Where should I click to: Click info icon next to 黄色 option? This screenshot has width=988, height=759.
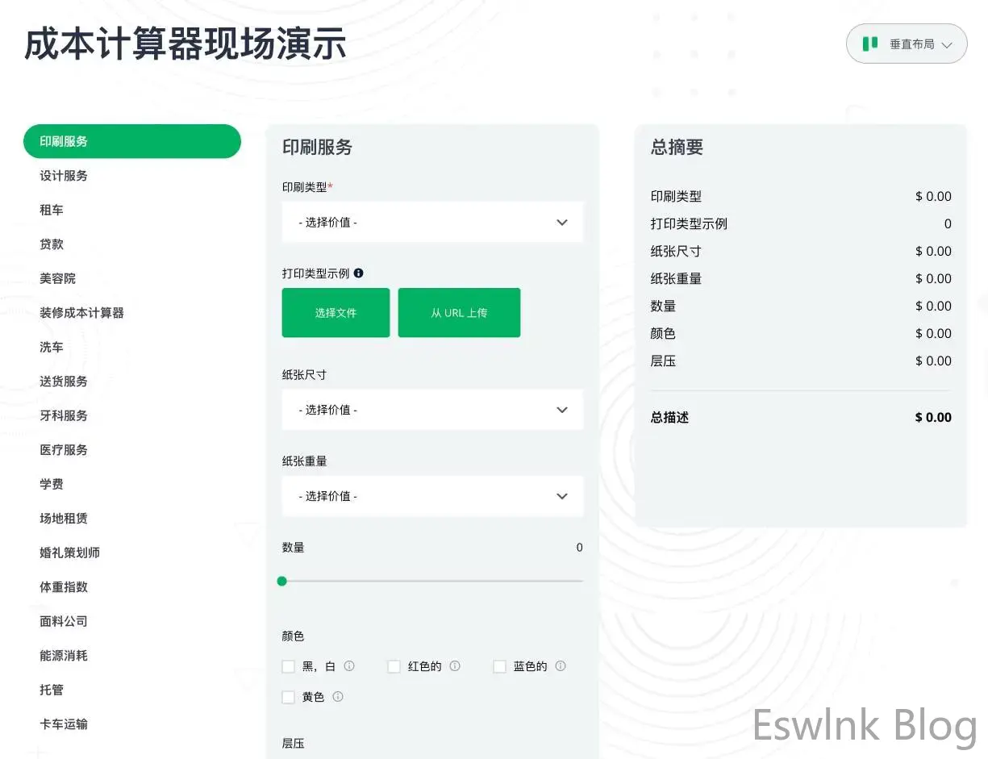pyautogui.click(x=338, y=697)
